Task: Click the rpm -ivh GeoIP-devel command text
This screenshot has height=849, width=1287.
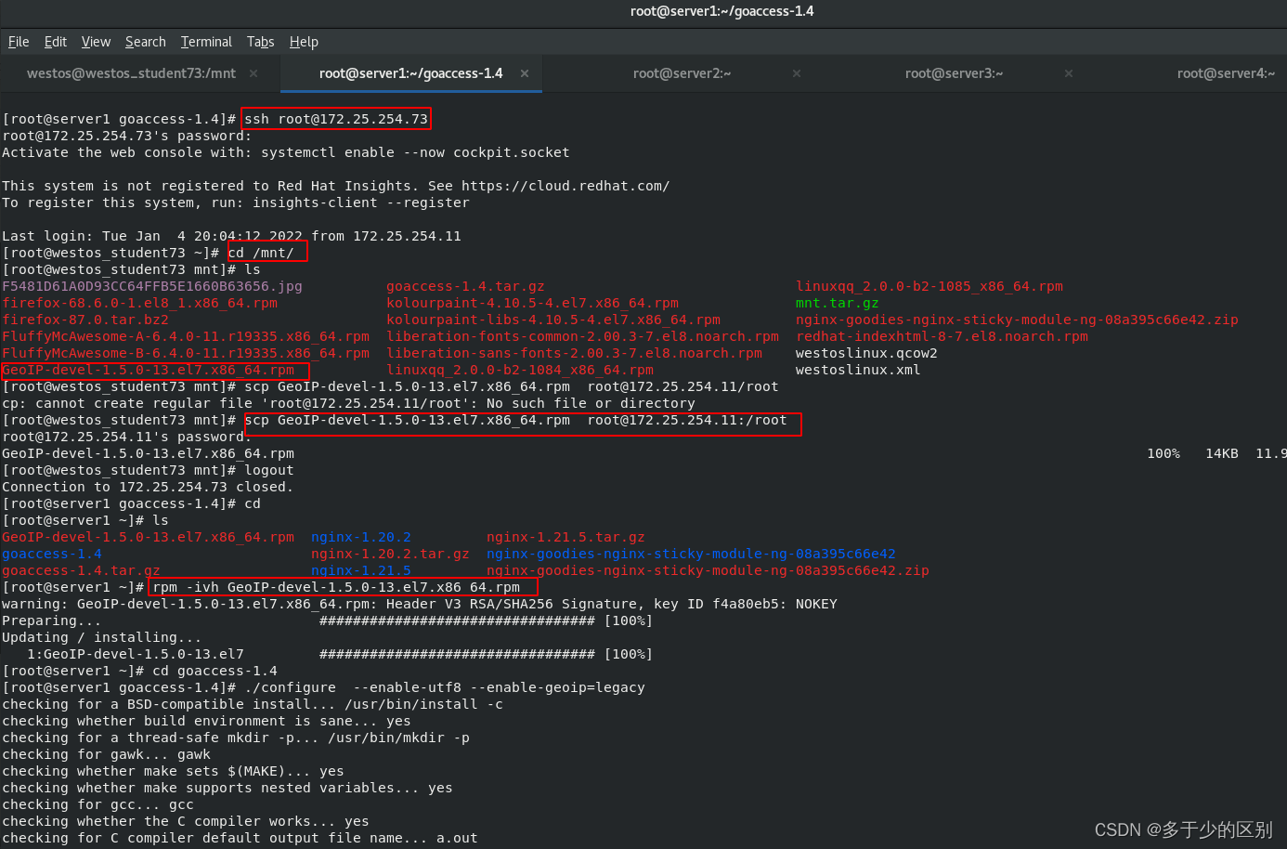Action: (x=336, y=587)
